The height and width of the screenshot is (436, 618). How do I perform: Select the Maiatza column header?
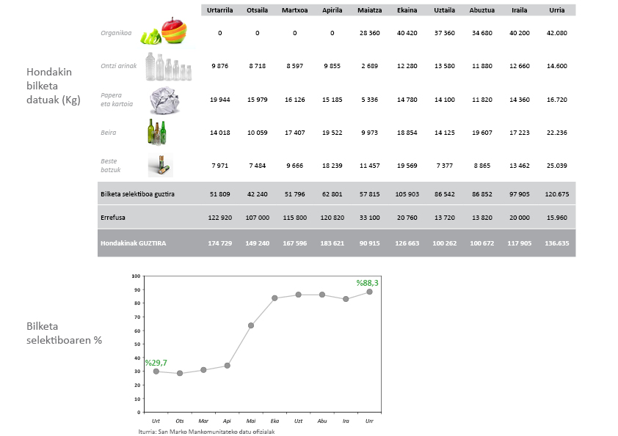pos(369,10)
